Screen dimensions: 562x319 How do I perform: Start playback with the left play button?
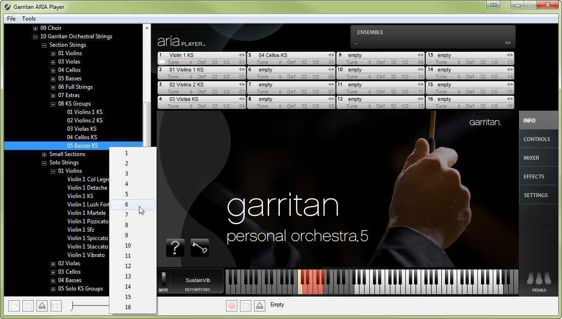click(x=15, y=306)
